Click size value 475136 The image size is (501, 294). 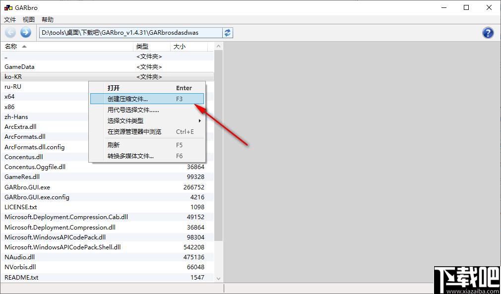click(194, 257)
